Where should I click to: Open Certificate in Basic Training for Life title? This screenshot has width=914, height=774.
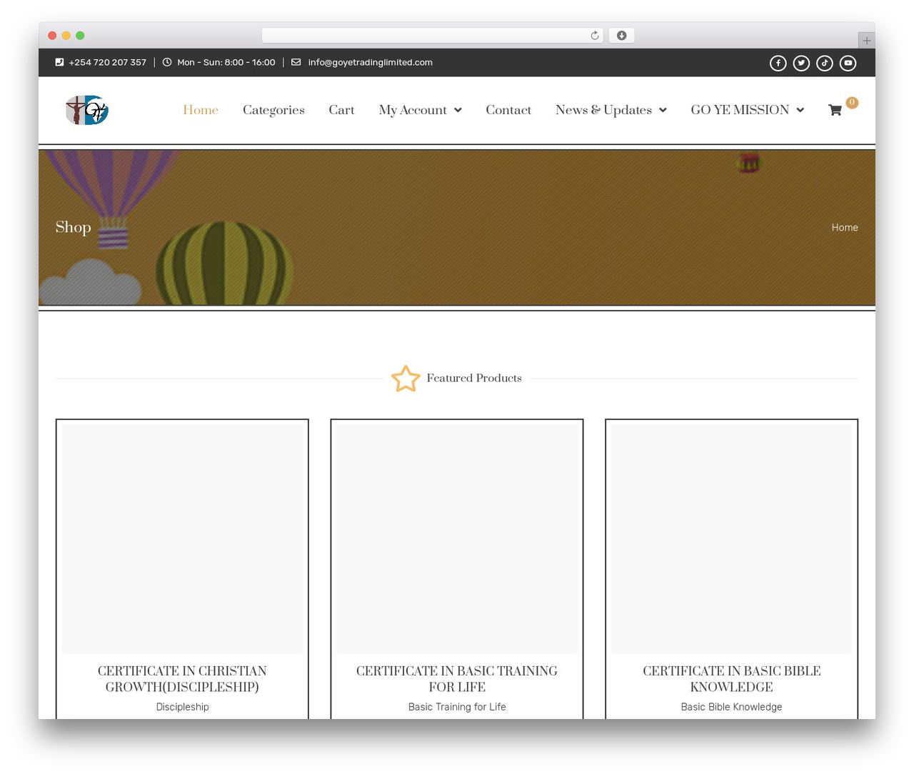coord(457,679)
